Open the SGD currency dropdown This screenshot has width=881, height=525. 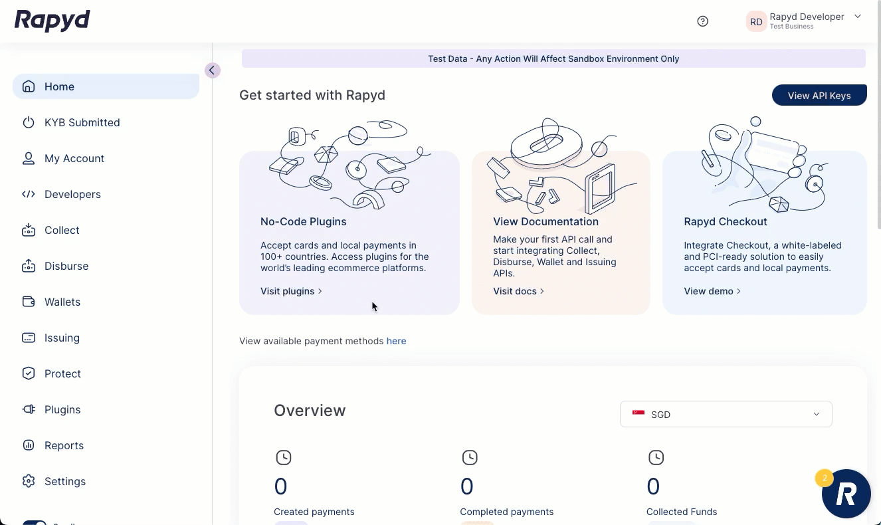tap(726, 414)
